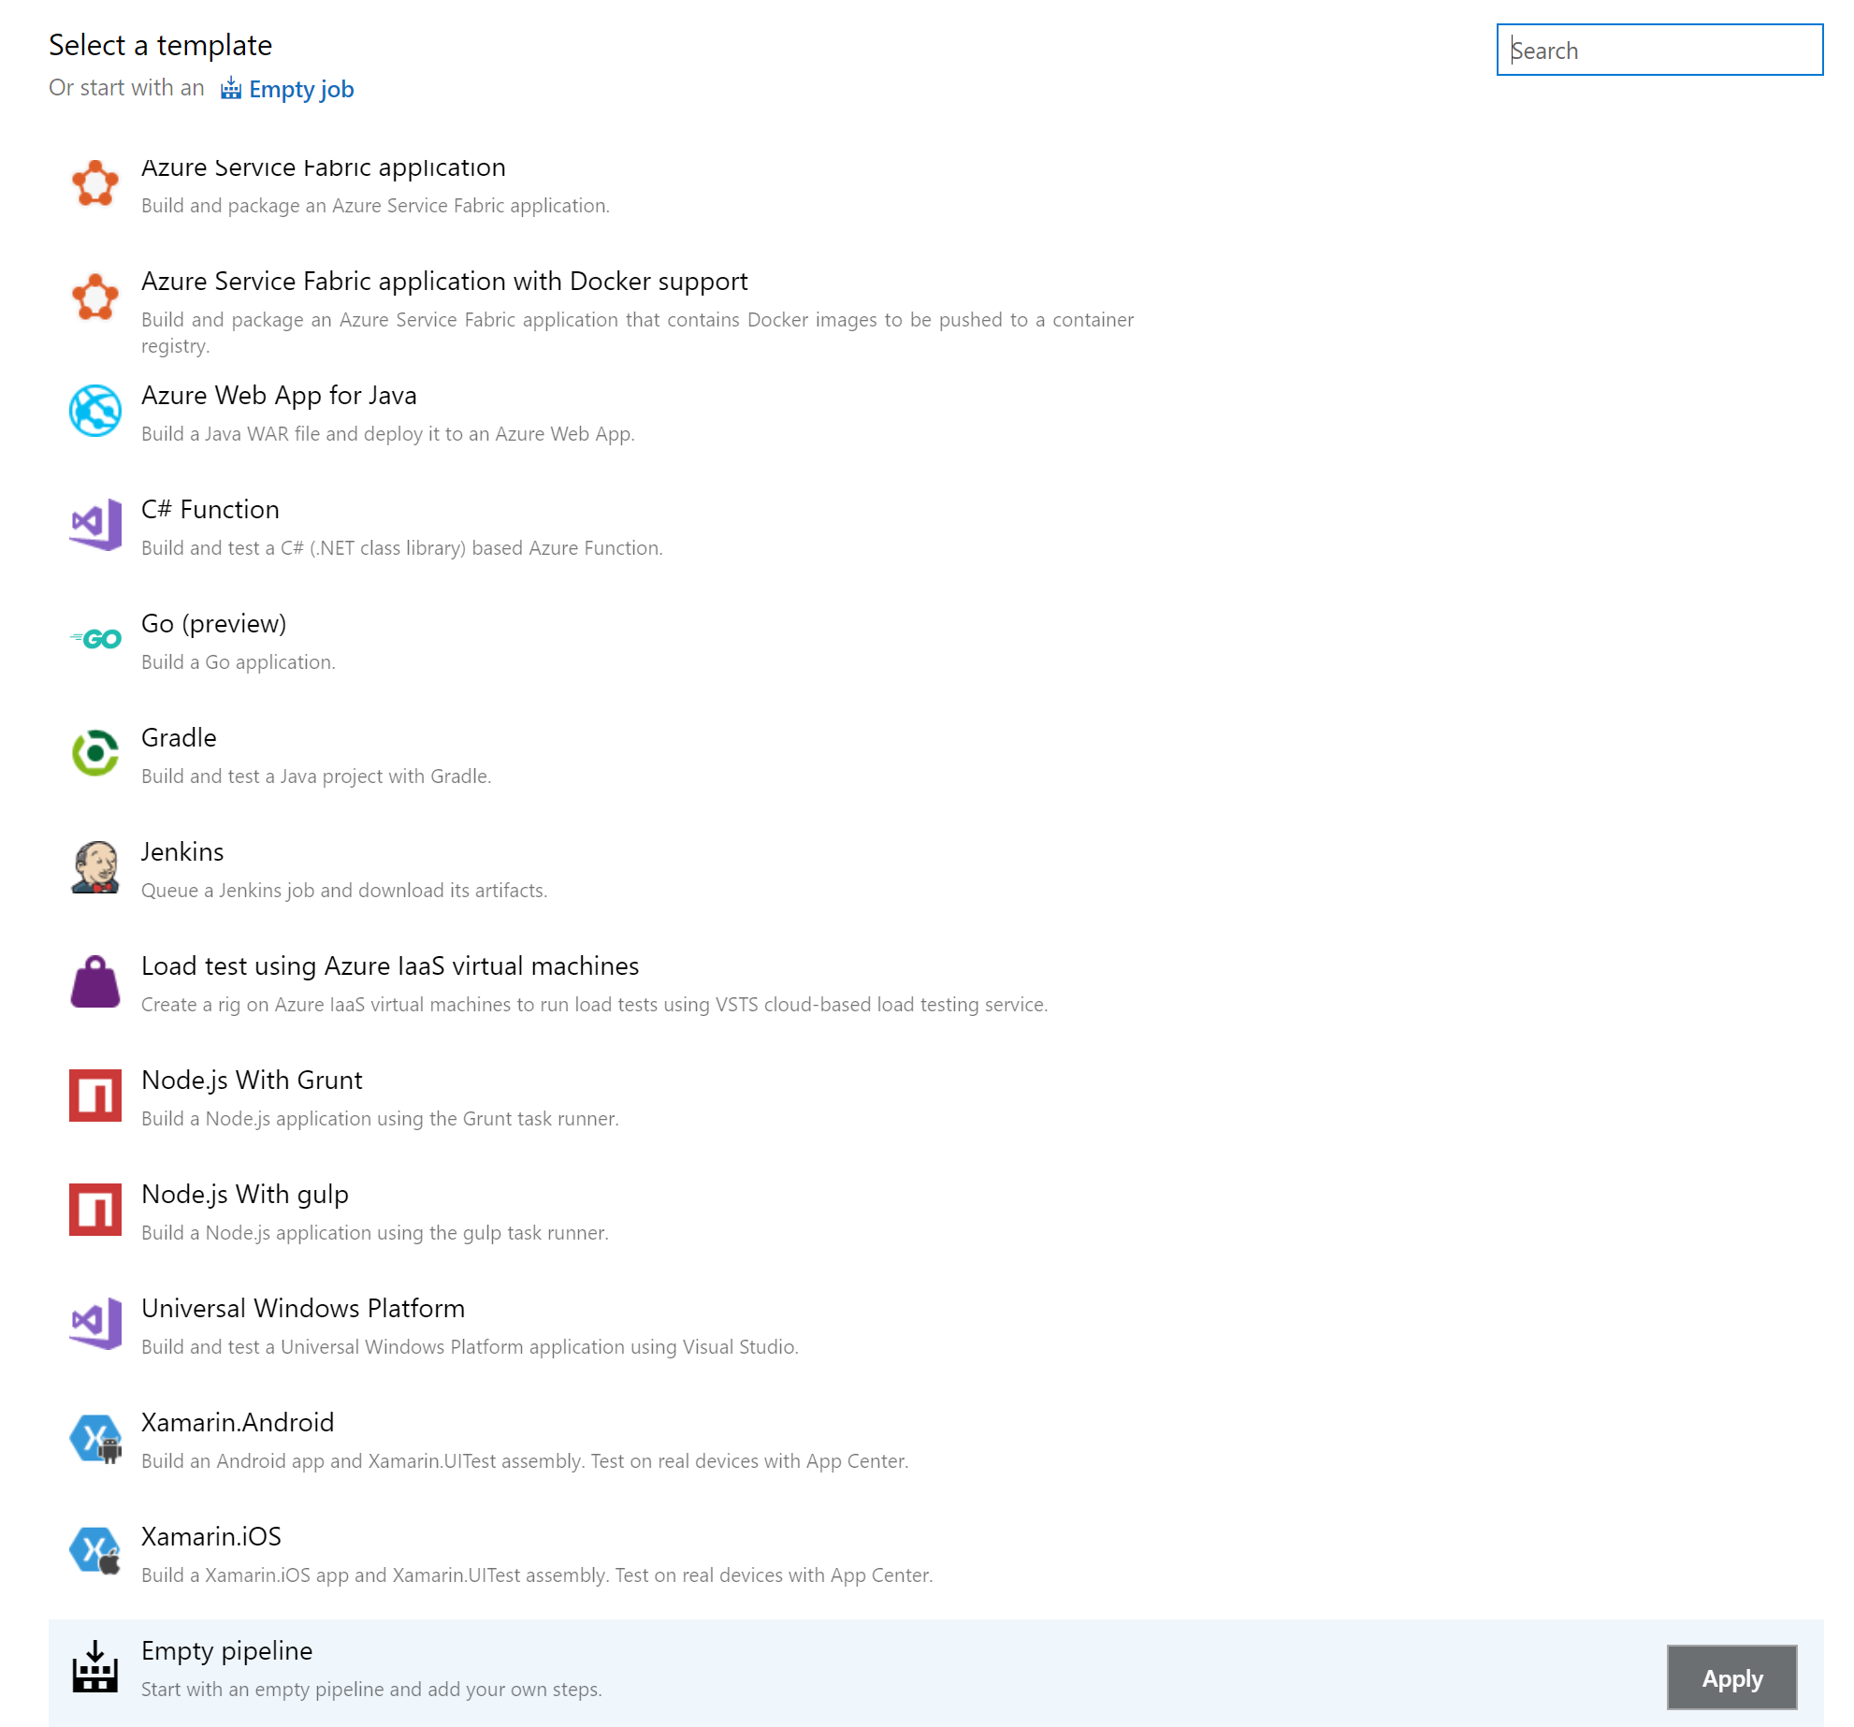The height and width of the screenshot is (1727, 1854).
Task: Apply the Empty pipeline template
Action: coord(1731,1677)
